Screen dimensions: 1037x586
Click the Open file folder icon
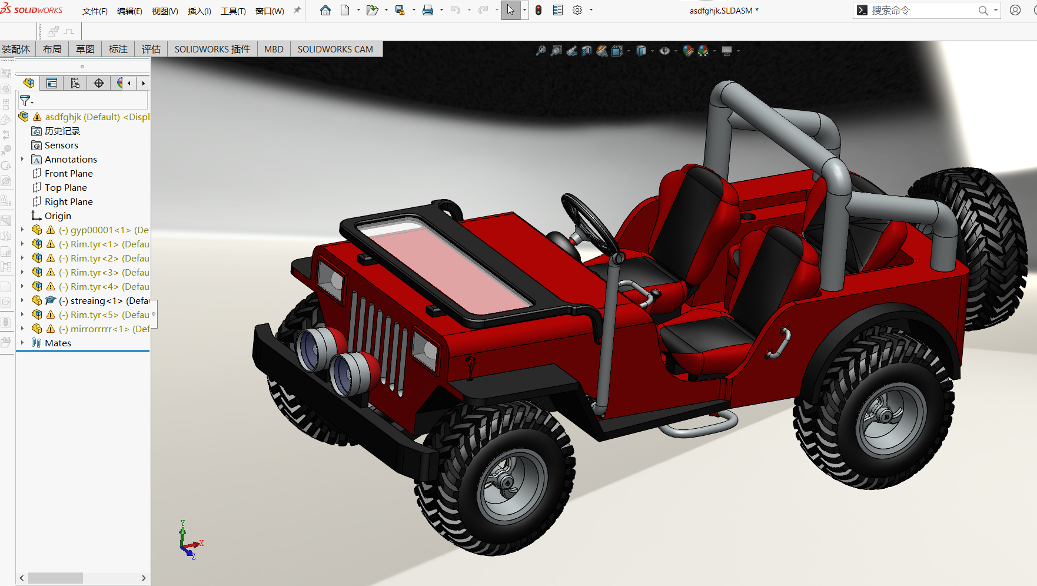coord(372,10)
